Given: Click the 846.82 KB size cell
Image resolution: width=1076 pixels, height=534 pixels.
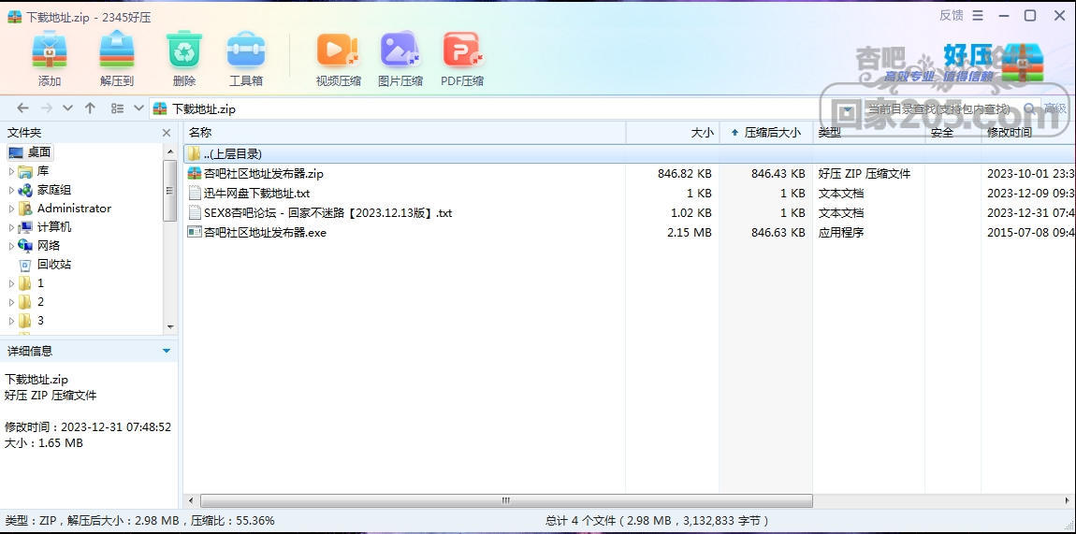Looking at the screenshot, I should [x=684, y=174].
